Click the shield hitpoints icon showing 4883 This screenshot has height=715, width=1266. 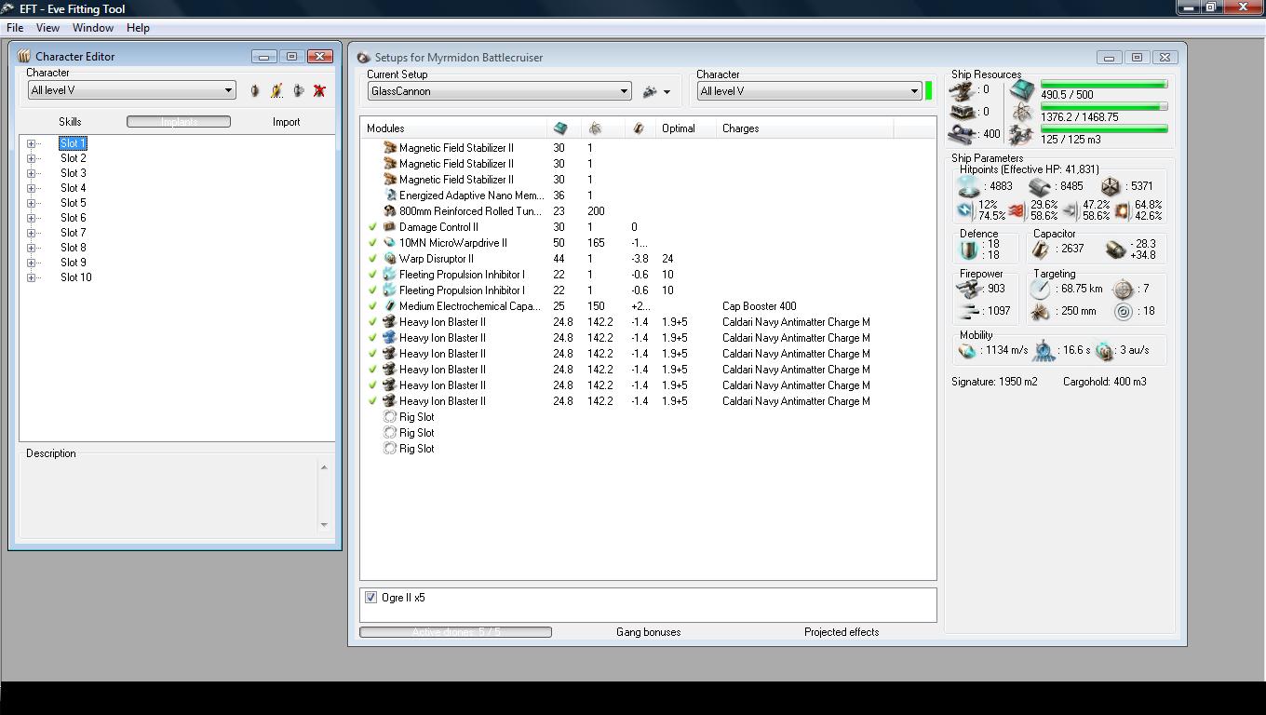pyautogui.click(x=969, y=186)
